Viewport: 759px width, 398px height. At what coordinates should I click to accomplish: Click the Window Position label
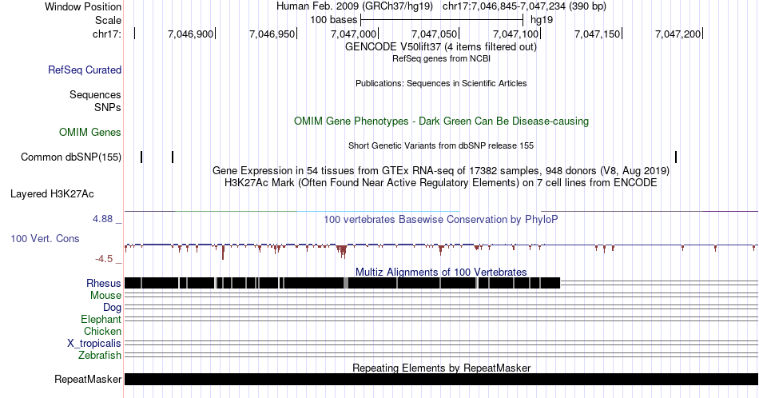(x=83, y=6)
